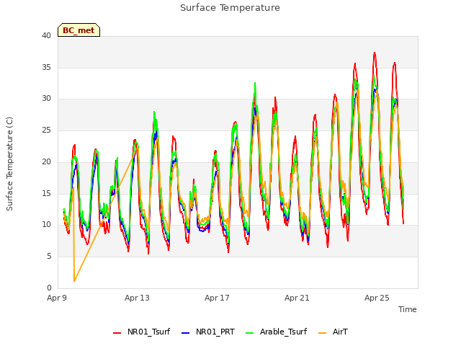Viewport: 461px width, 346px height.
Task: Click the 10 y-axis tick label
Action: pyautogui.click(x=46, y=224)
